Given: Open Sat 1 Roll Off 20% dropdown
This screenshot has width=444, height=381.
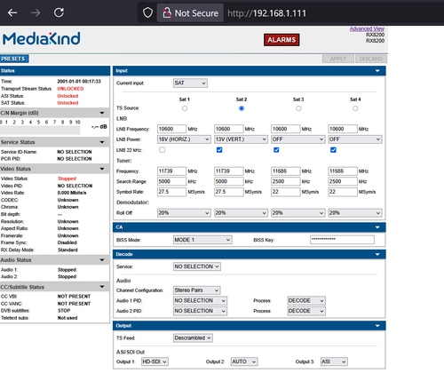Looking at the screenshot, I should 184,213.
